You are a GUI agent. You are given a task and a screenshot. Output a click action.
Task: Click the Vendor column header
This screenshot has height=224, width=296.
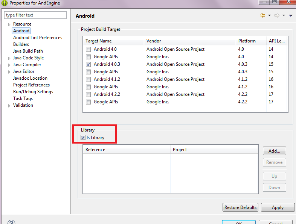click(x=190, y=41)
